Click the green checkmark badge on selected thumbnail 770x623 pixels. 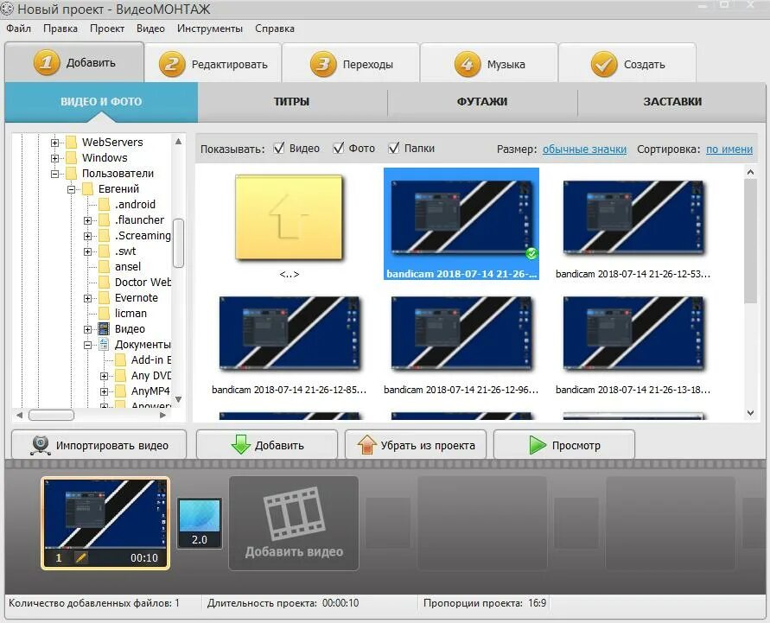pos(531,253)
